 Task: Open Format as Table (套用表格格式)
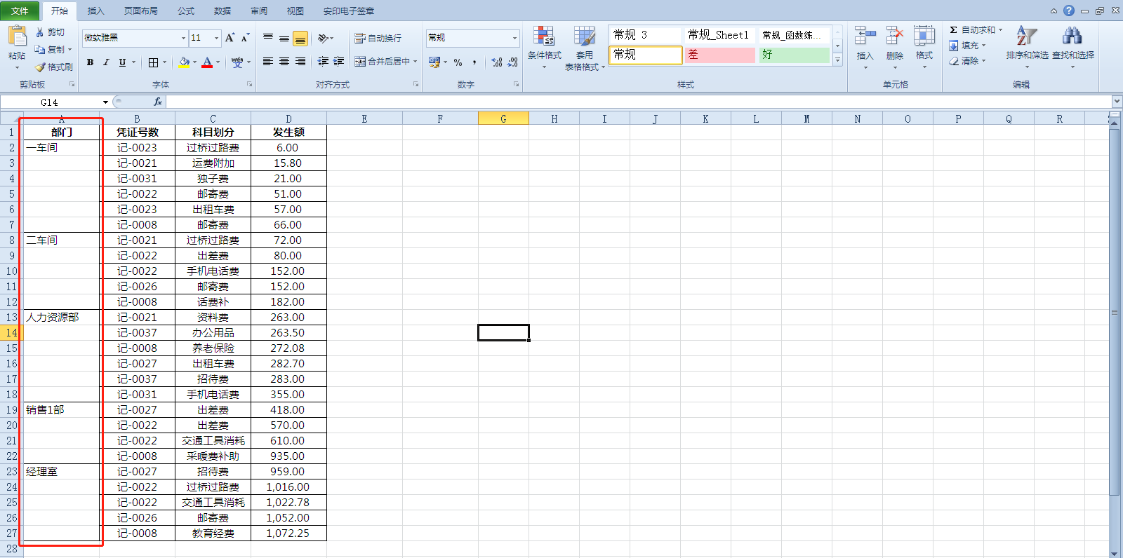(585, 48)
